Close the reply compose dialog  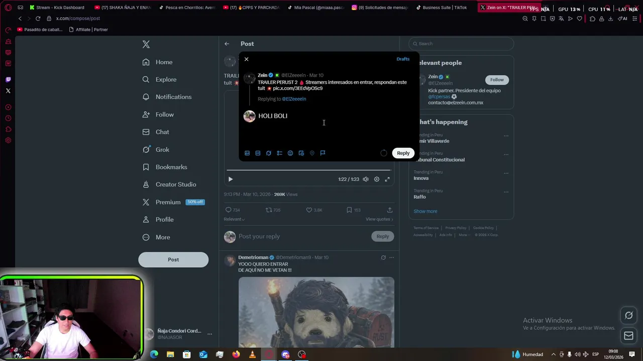point(246,59)
